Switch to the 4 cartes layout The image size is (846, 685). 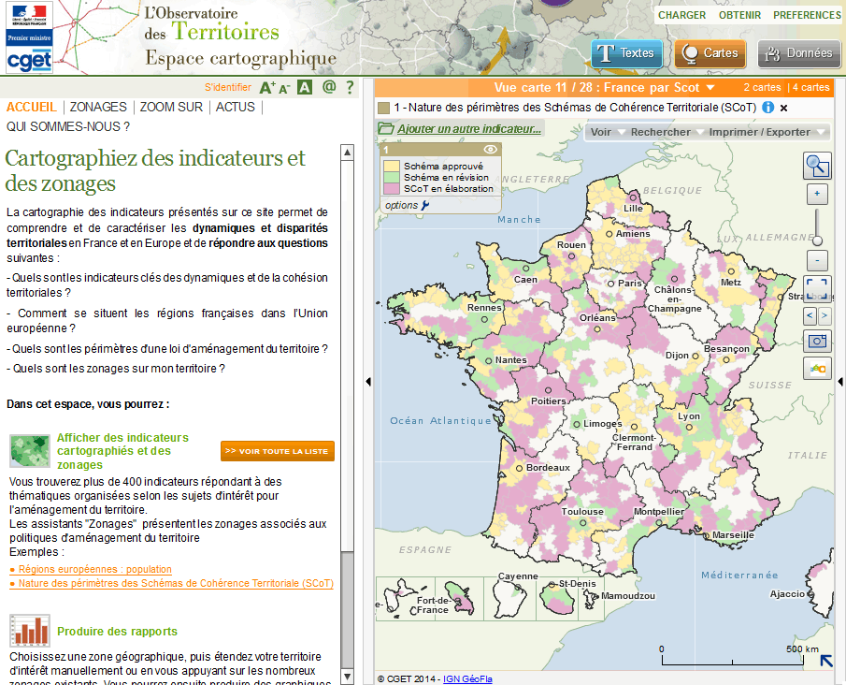(x=810, y=88)
